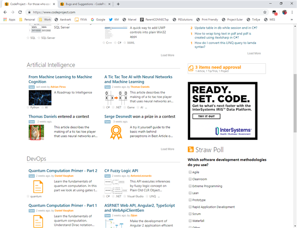Viewport: 297px width, 228px height.
Task: Open the WES bookmark
Action: (270, 19)
